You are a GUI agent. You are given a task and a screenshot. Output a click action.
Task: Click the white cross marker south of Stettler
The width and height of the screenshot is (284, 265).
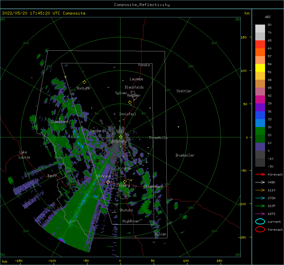coord(178,127)
